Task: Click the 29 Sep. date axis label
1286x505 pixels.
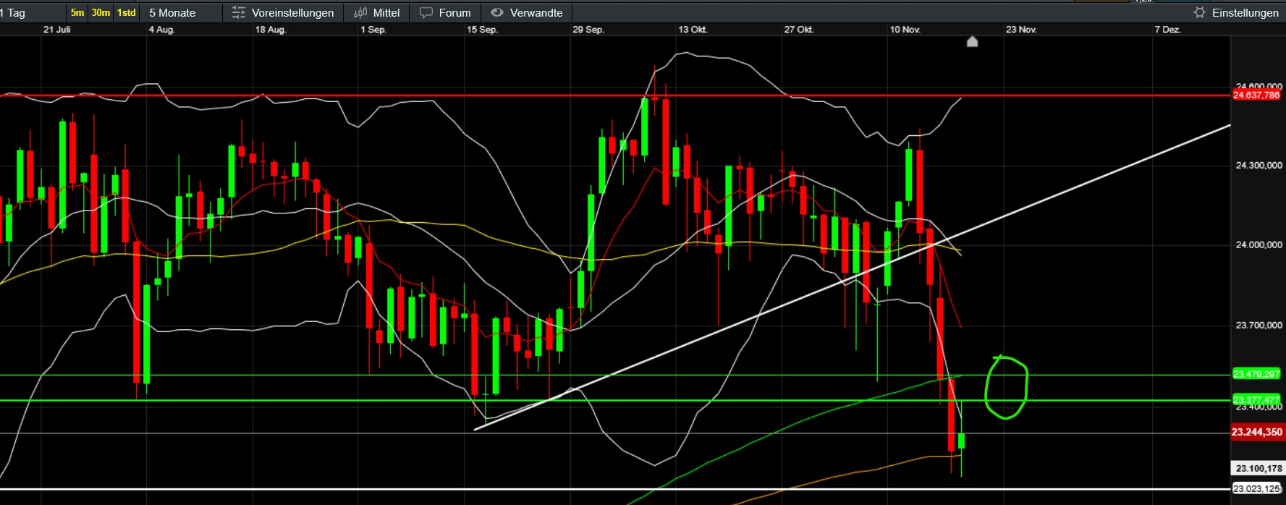Action: click(x=588, y=30)
